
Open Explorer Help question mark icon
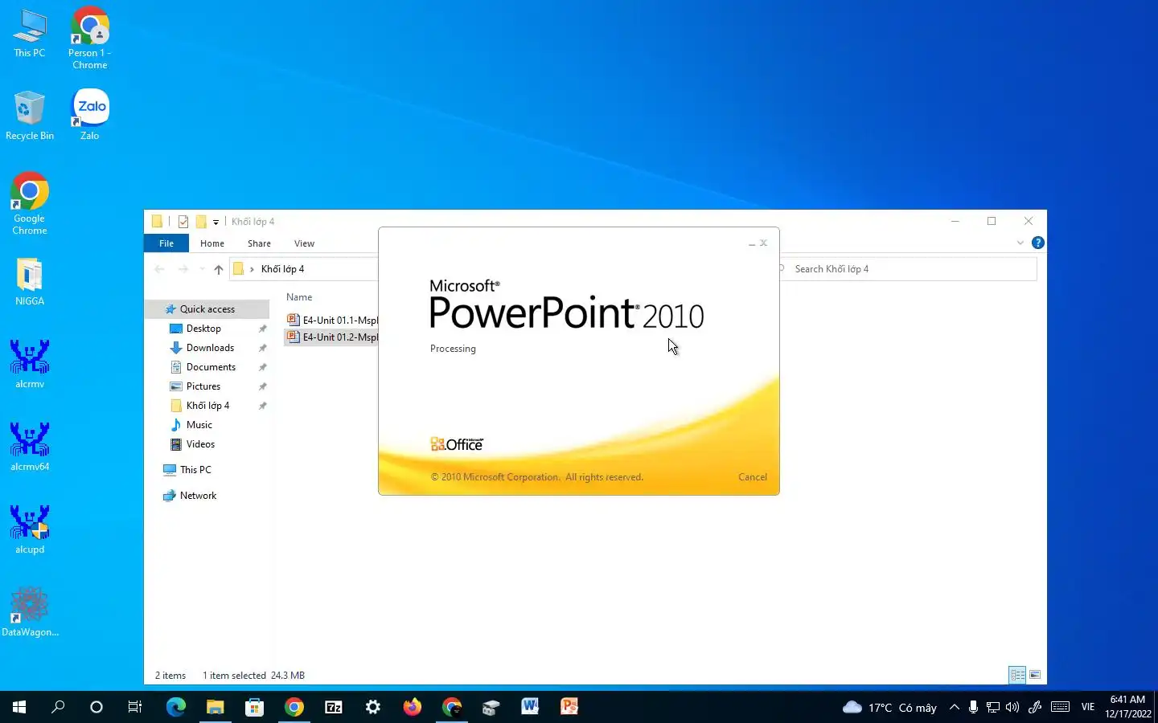1038,243
